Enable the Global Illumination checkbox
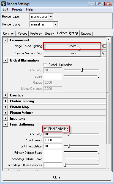Viewport: 114px width, 184px height. pos(45,65)
